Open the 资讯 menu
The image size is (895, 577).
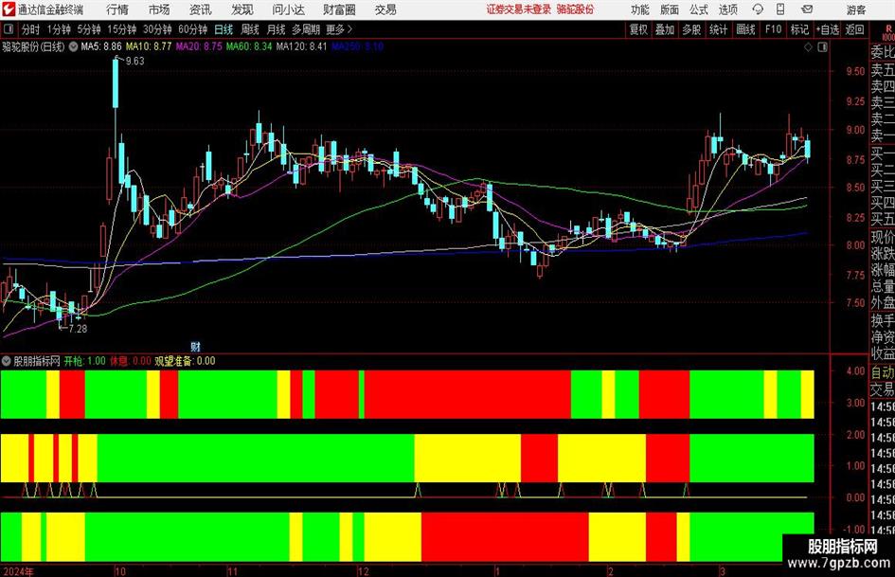point(201,9)
